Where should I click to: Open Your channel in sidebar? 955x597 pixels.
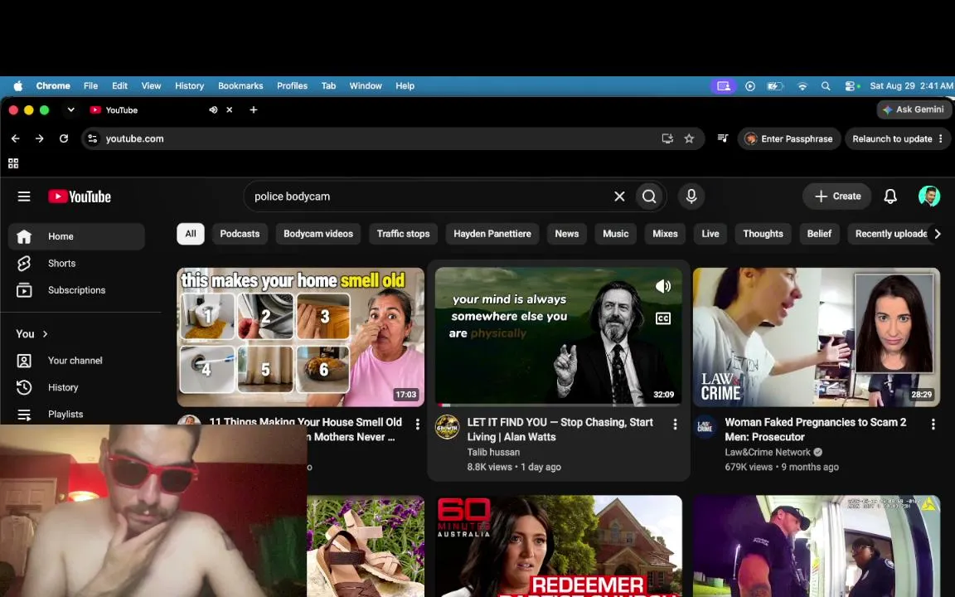point(77,361)
